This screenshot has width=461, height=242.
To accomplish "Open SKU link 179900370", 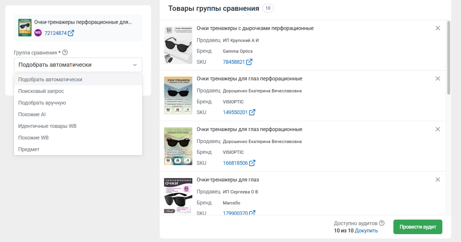I will click(x=235, y=213).
